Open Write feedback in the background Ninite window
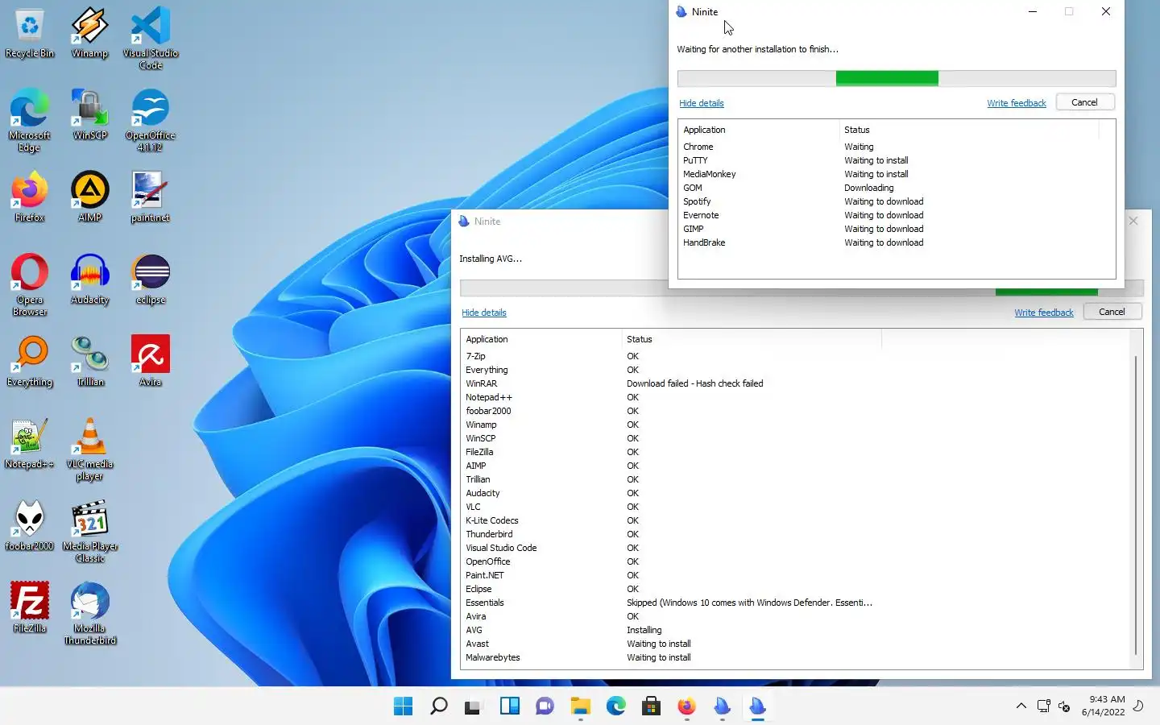 (x=1043, y=313)
